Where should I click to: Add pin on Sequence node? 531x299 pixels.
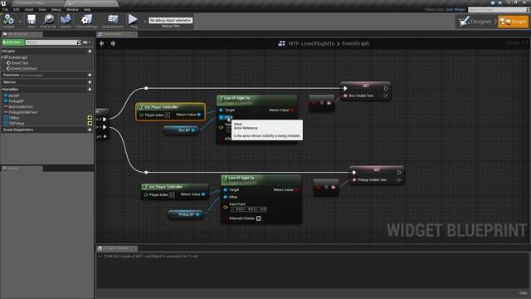[105, 136]
